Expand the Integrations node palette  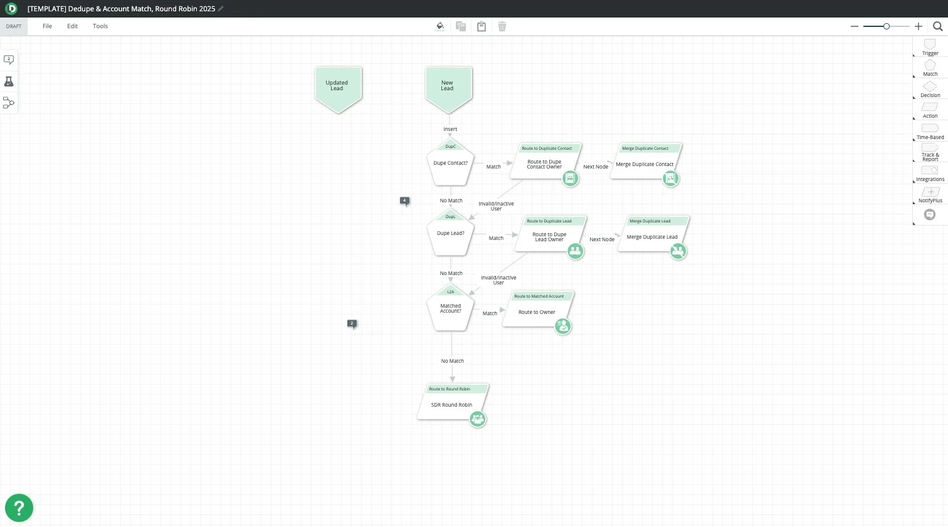tap(930, 172)
